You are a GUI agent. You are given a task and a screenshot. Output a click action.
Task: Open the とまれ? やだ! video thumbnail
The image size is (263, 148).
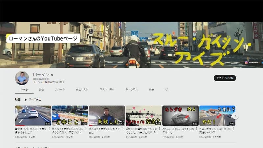click(x=217, y=115)
